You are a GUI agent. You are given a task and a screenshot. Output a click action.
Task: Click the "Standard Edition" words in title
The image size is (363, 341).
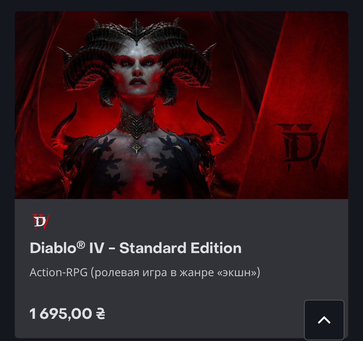tap(180, 248)
